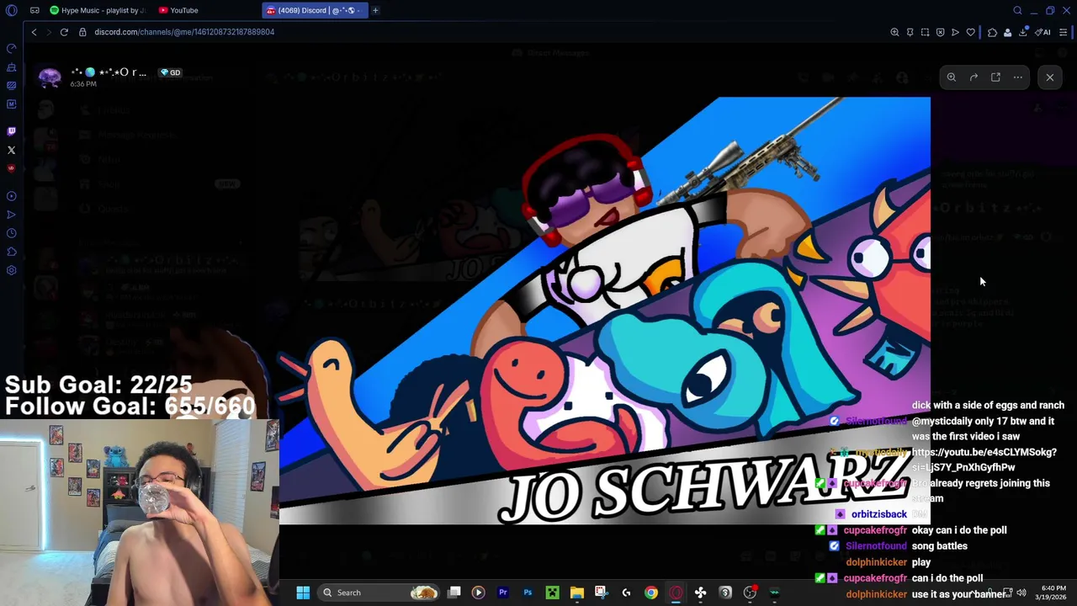The height and width of the screenshot is (606, 1077).
Task: Open the downloads panel
Action: pos(1023,32)
